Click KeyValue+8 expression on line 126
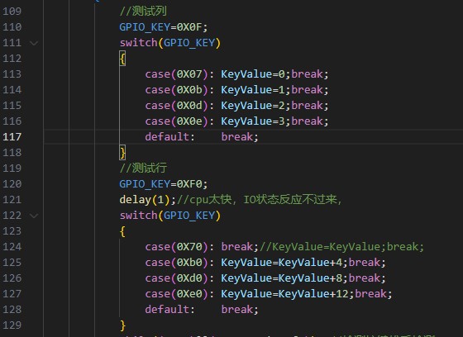The image size is (463, 337). coord(310,278)
